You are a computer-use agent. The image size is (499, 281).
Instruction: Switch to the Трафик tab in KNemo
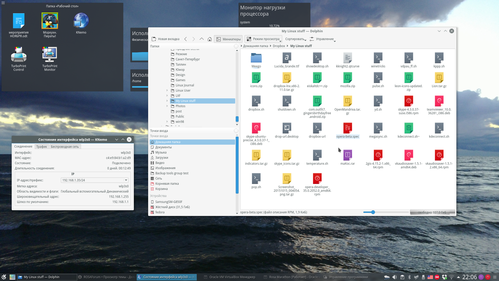(x=42, y=147)
